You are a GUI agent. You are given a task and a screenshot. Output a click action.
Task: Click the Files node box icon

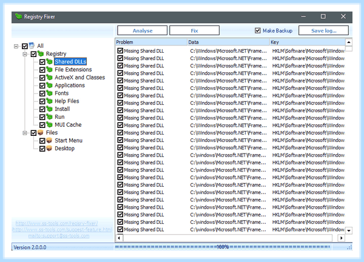(x=41, y=132)
